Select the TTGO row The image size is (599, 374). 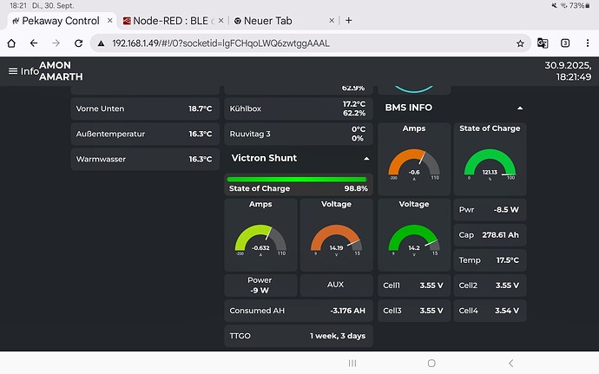tap(299, 336)
